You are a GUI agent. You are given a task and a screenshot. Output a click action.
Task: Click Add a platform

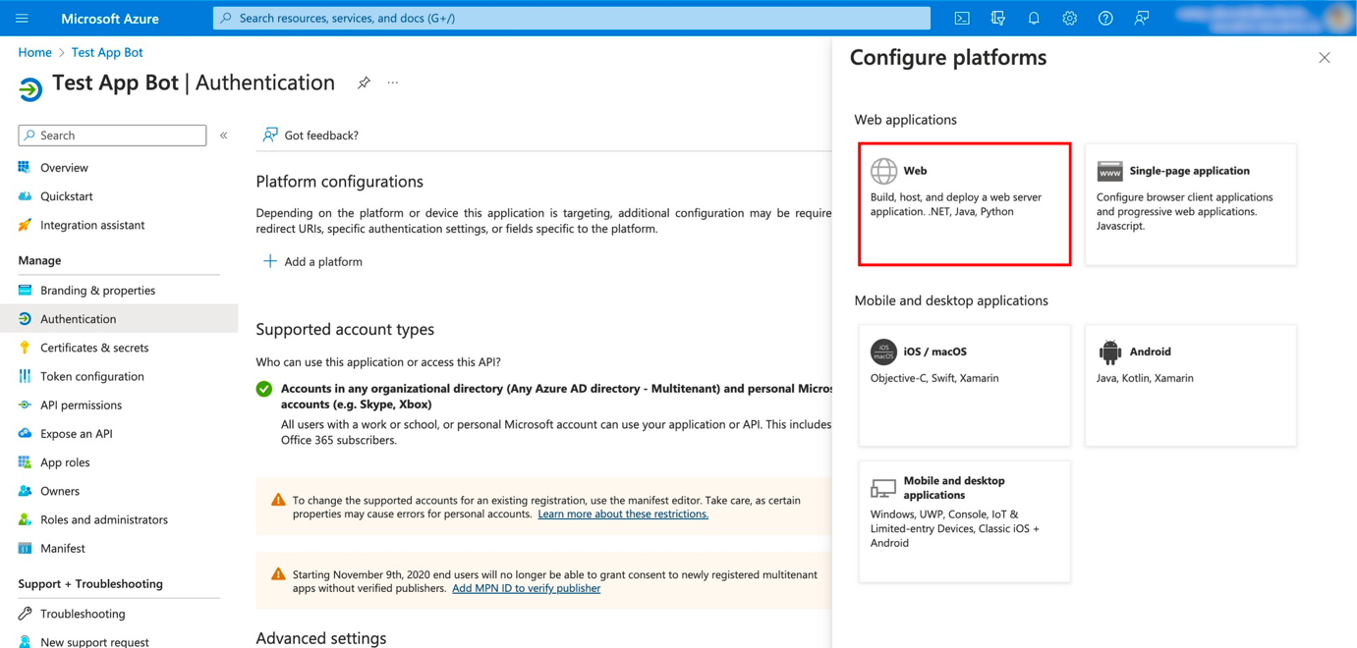[x=313, y=261]
